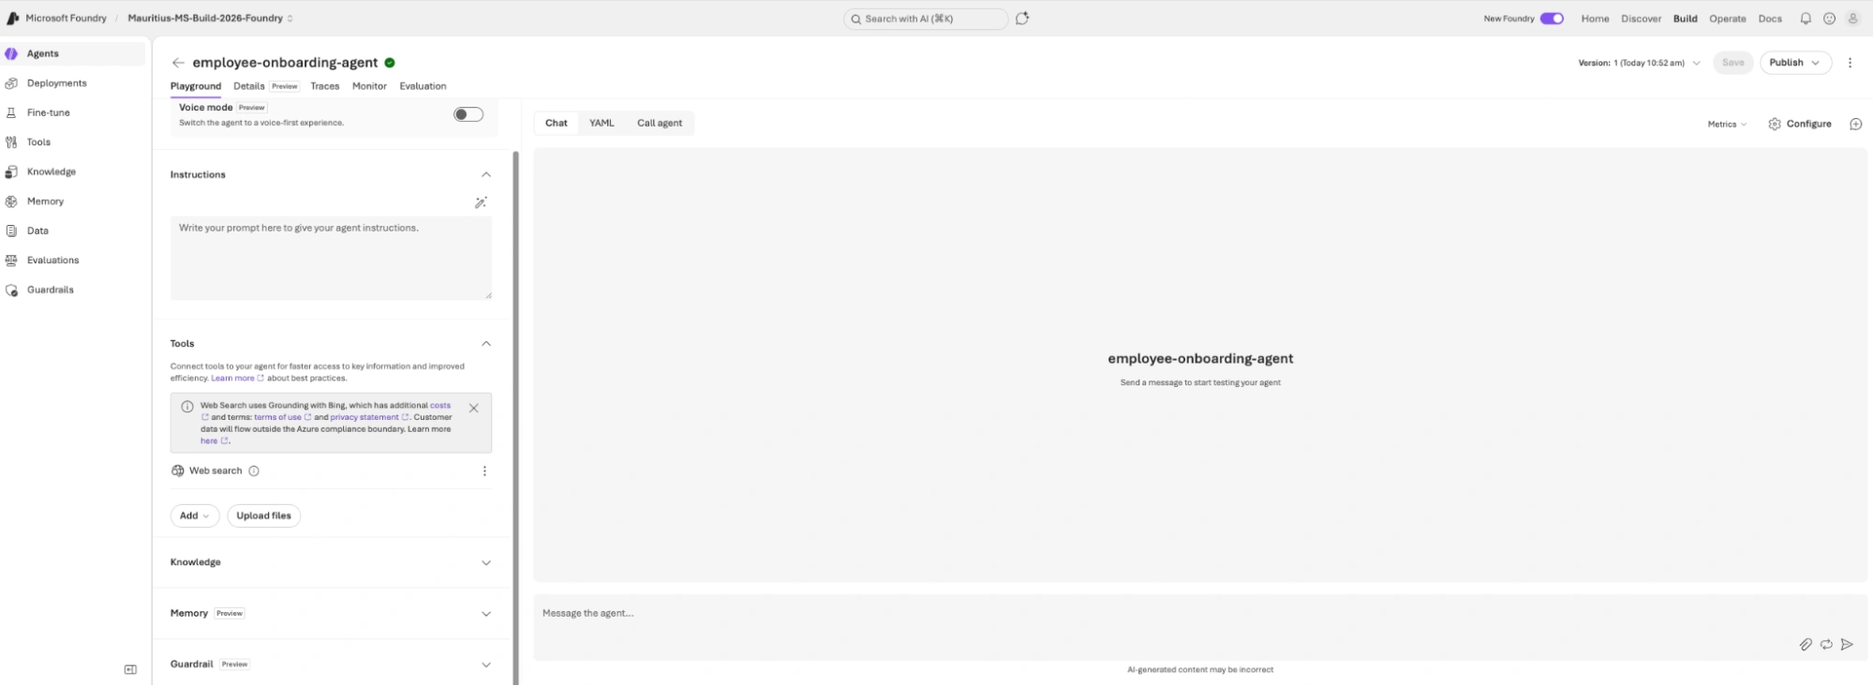Open the Add tool dropdown
The image size is (1873, 686).
[195, 515]
